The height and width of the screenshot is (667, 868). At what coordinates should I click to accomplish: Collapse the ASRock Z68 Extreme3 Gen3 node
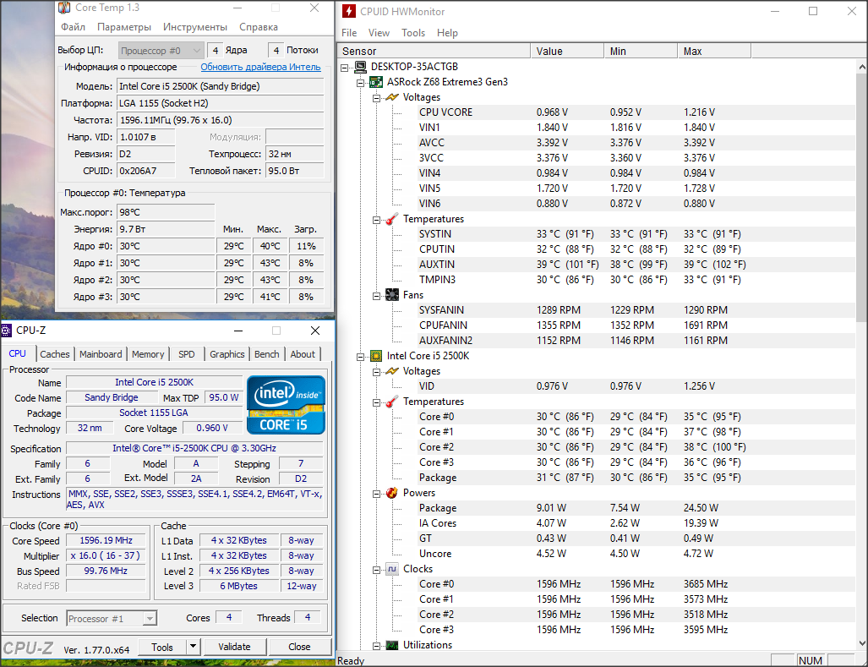360,83
